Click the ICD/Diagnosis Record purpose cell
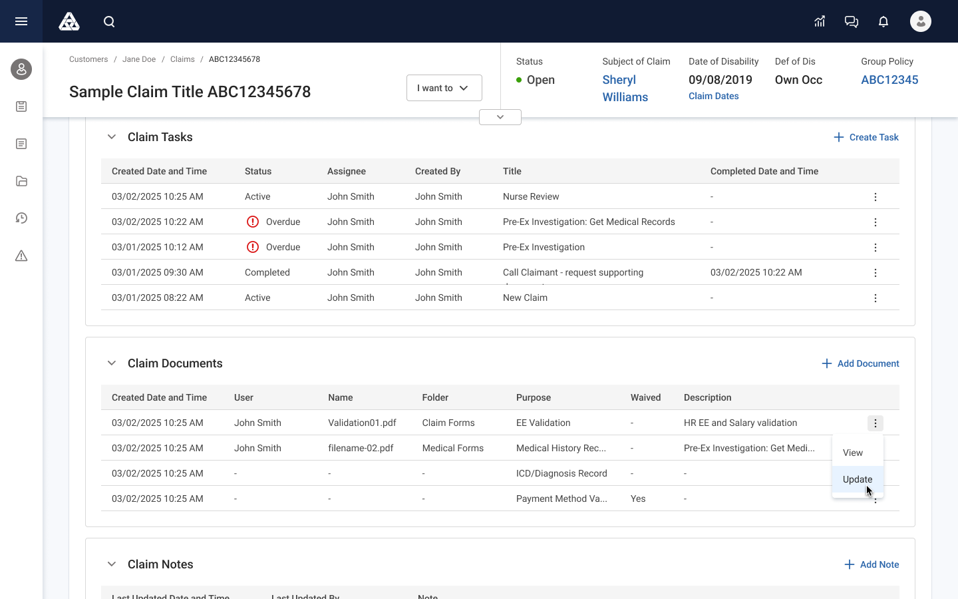Viewport: 958px width, 599px height. click(561, 473)
